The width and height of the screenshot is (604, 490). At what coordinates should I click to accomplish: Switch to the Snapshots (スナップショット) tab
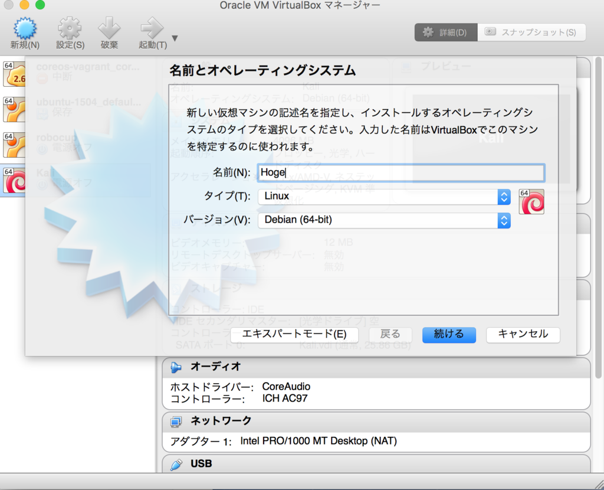click(531, 32)
